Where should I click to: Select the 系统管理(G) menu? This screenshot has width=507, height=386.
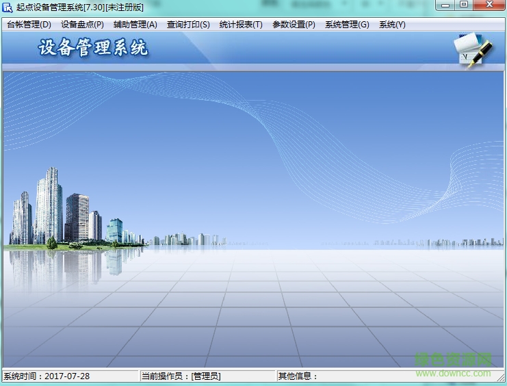[x=347, y=25]
